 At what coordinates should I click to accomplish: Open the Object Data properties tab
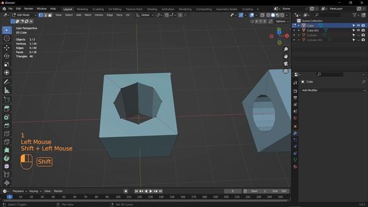tap(295, 160)
